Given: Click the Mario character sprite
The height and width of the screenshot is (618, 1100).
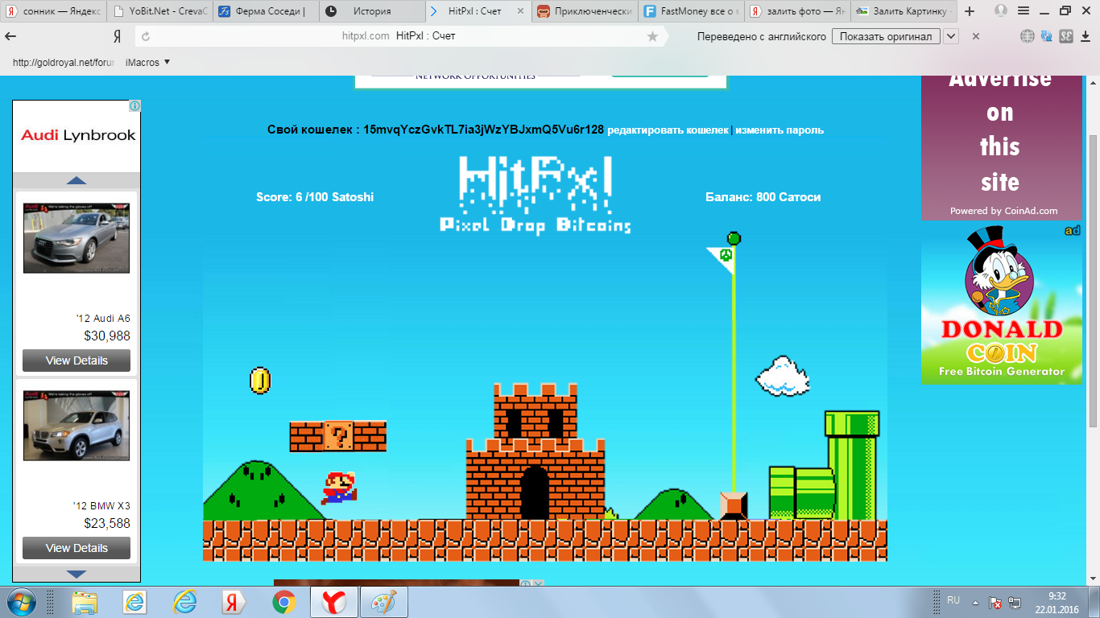Looking at the screenshot, I should tap(340, 488).
